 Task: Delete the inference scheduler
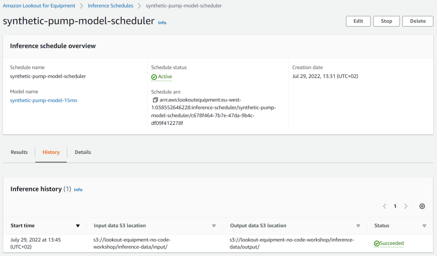pyautogui.click(x=418, y=21)
